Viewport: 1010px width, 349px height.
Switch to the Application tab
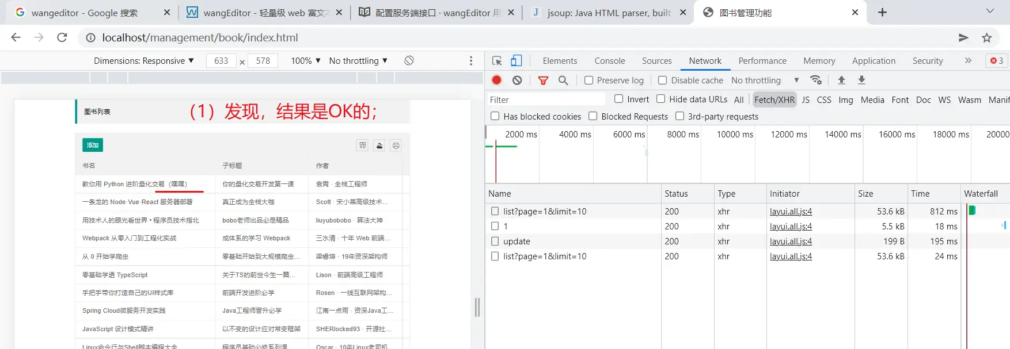(x=874, y=60)
